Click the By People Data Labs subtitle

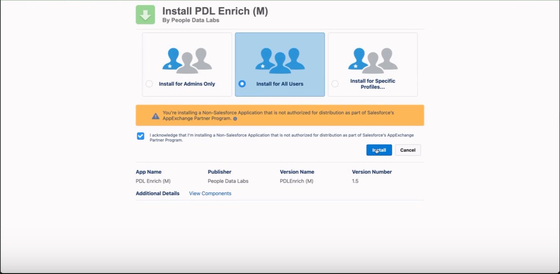pos(191,20)
